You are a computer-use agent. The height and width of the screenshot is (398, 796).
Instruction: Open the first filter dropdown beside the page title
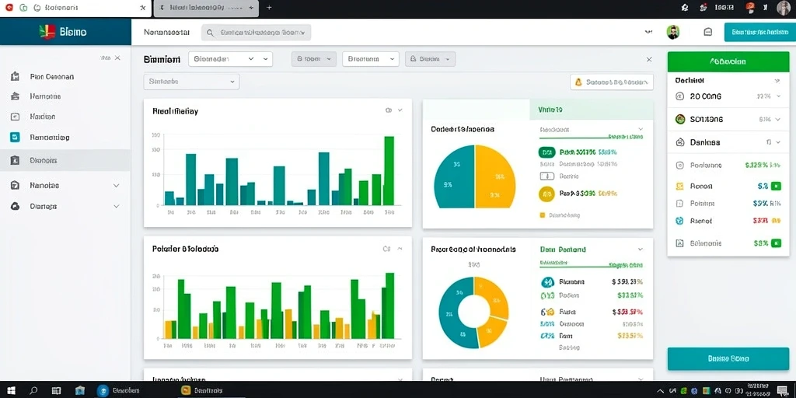click(x=230, y=59)
